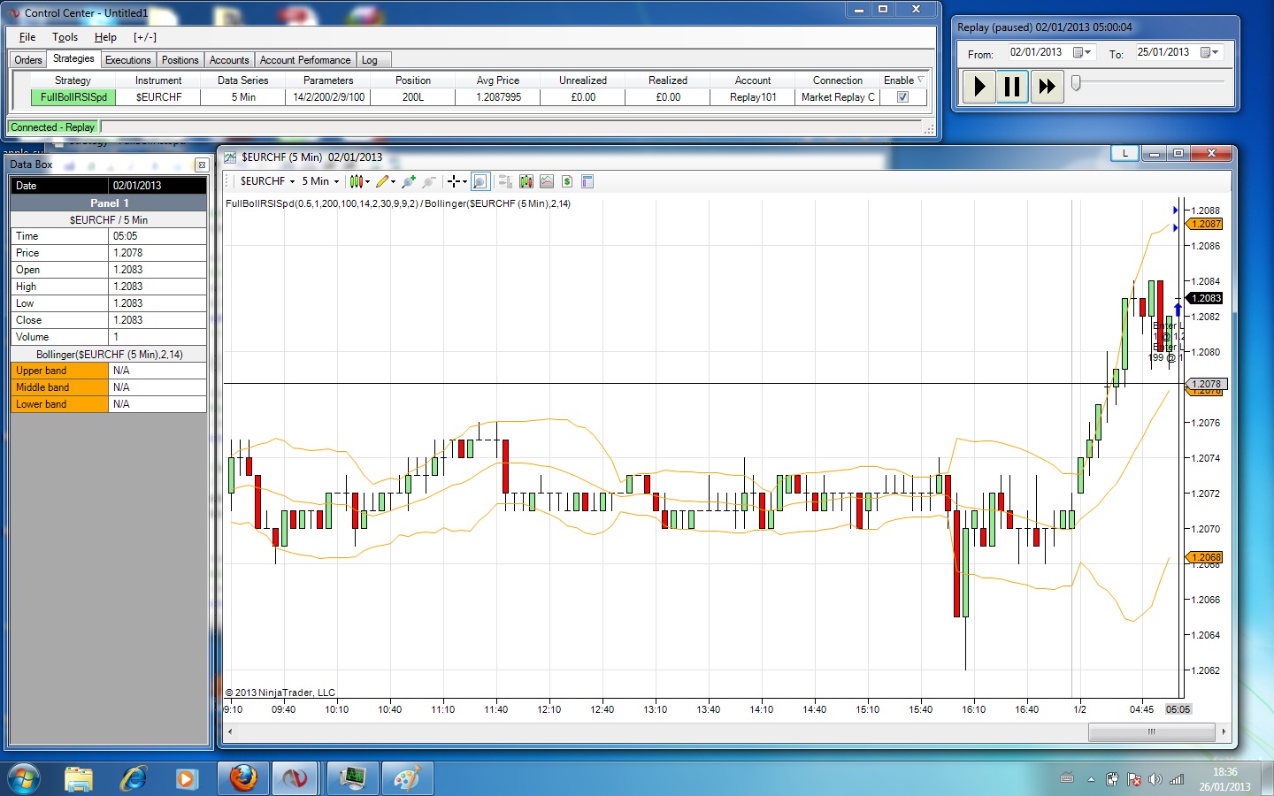Open the Windows Start menu
The image size is (1274, 796).
click(x=24, y=778)
